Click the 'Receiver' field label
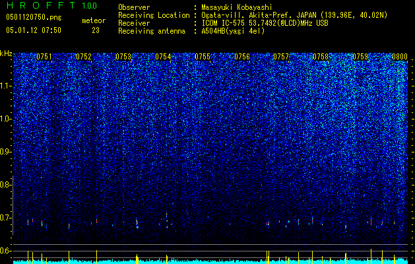This screenshot has width=415, height=264. pyautogui.click(x=134, y=23)
